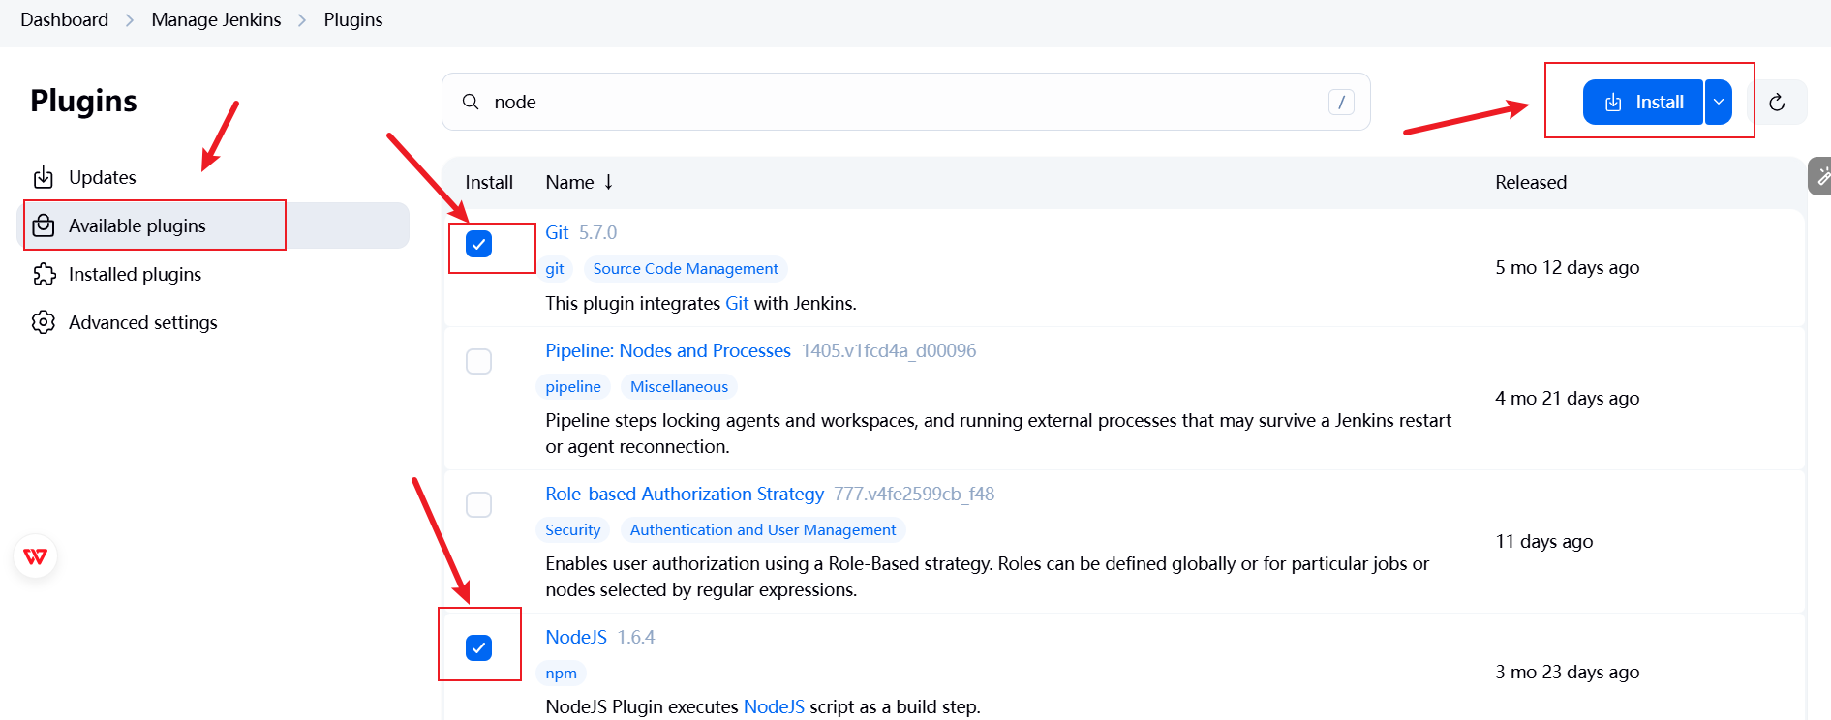The image size is (1831, 720).
Task: Click the git tag label
Action: pos(555,268)
